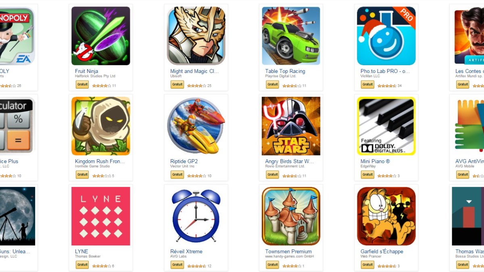Get Riptide GP2 with Gratuit button

pyautogui.click(x=177, y=175)
